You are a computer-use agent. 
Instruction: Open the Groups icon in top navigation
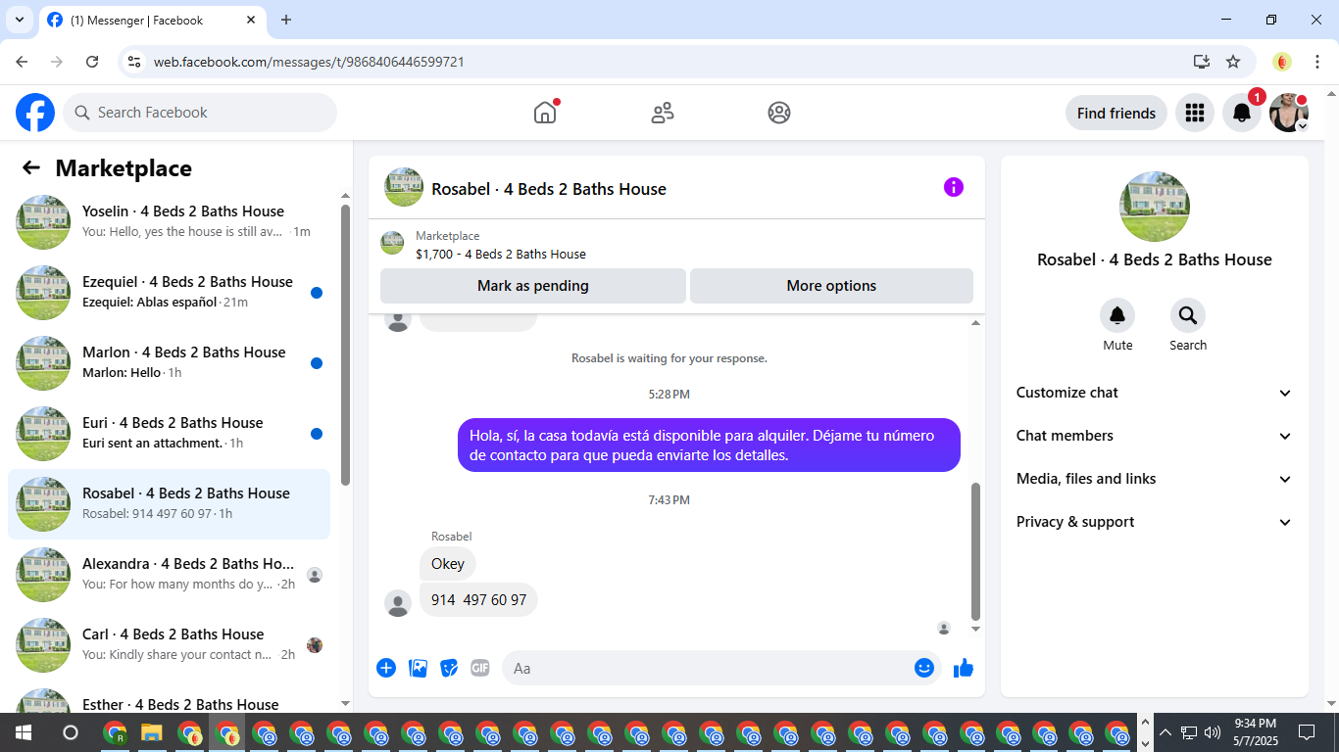pyautogui.click(x=779, y=113)
